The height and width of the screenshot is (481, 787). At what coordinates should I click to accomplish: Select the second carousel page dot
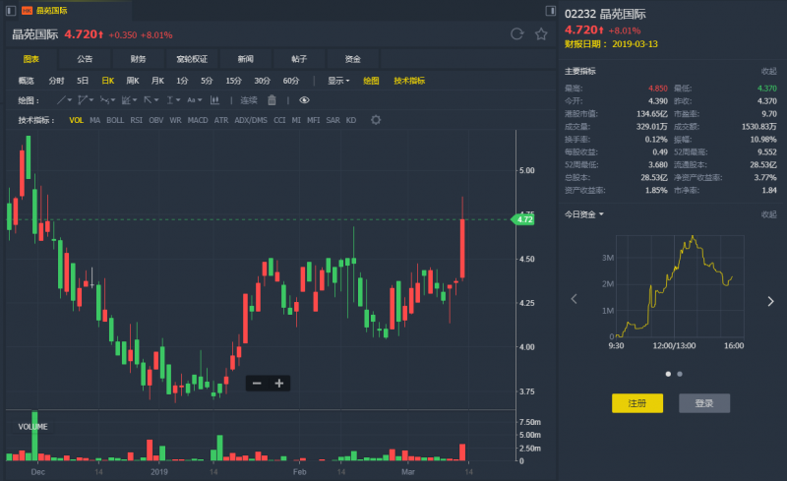679,374
